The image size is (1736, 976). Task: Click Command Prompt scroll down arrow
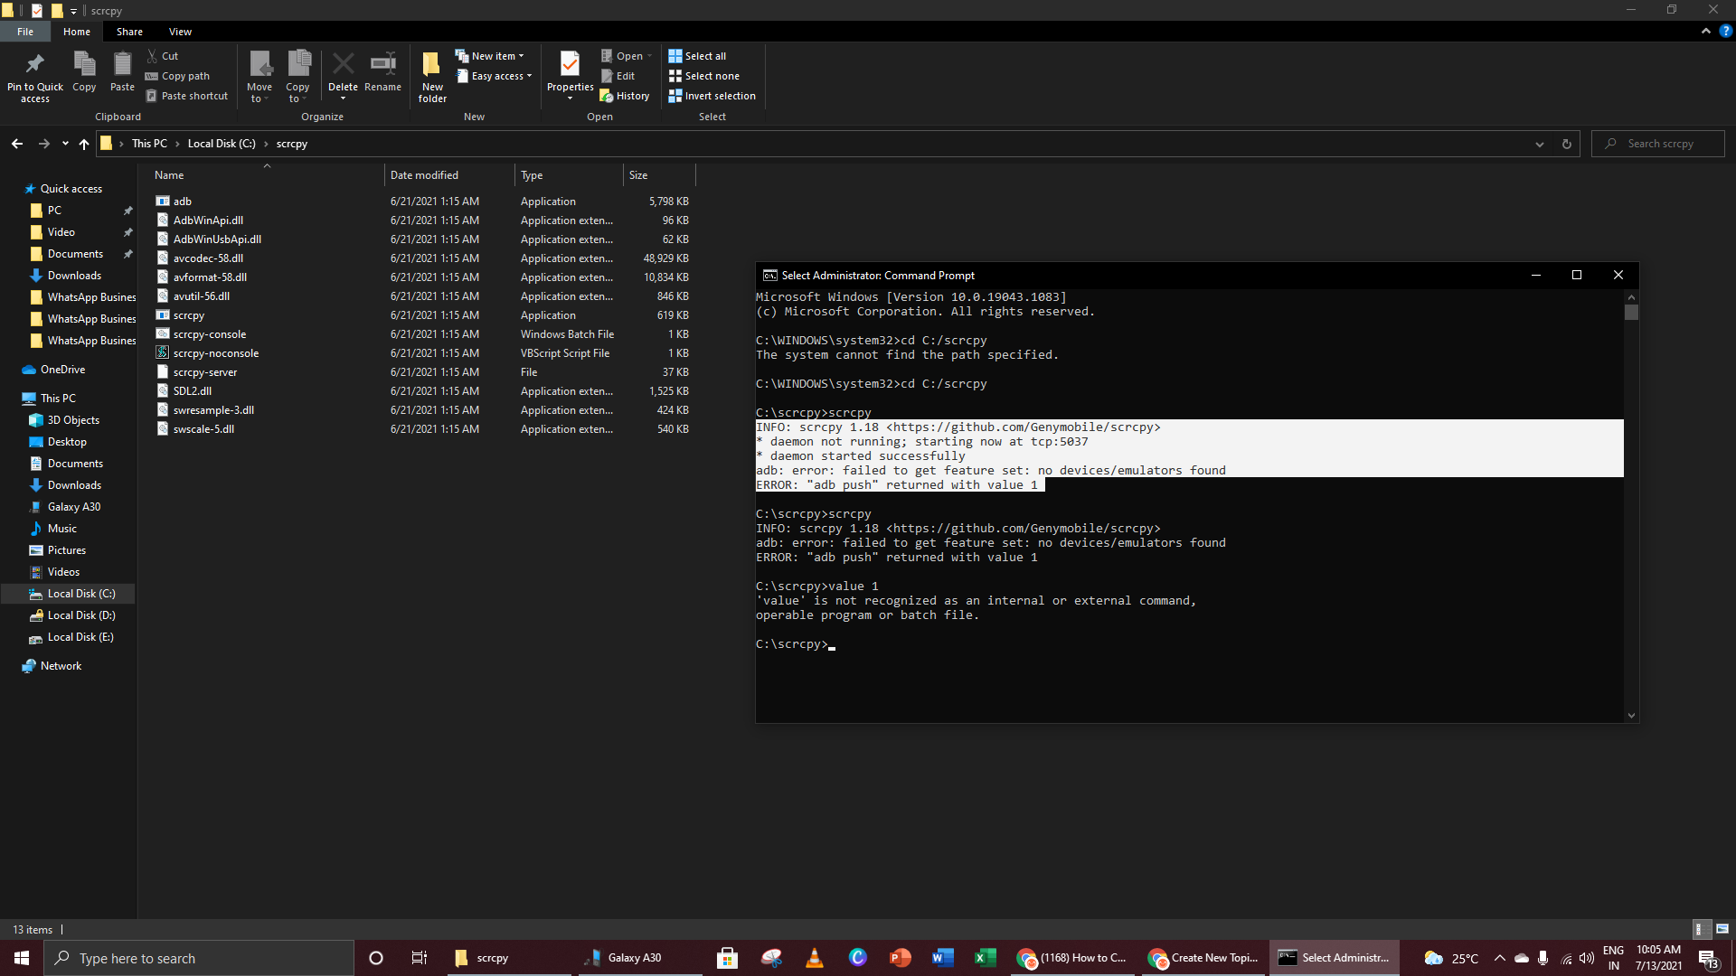[x=1631, y=716]
